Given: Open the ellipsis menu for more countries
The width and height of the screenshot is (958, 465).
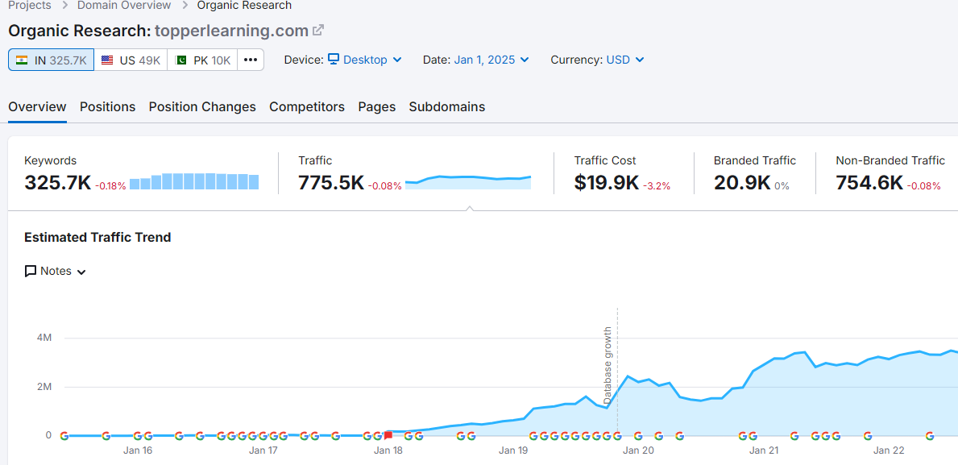Looking at the screenshot, I should [250, 59].
